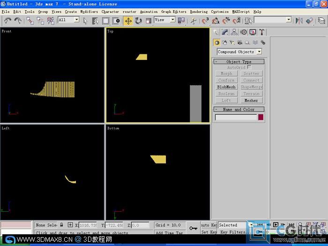Image resolution: width=328 pixels, height=246 pixels.
Task: Switch to the Utilities hammer tab
Action: pos(261,32)
